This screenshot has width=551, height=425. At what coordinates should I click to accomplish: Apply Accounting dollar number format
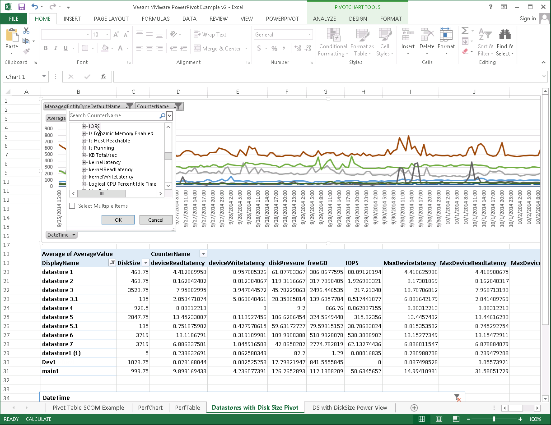pos(259,48)
